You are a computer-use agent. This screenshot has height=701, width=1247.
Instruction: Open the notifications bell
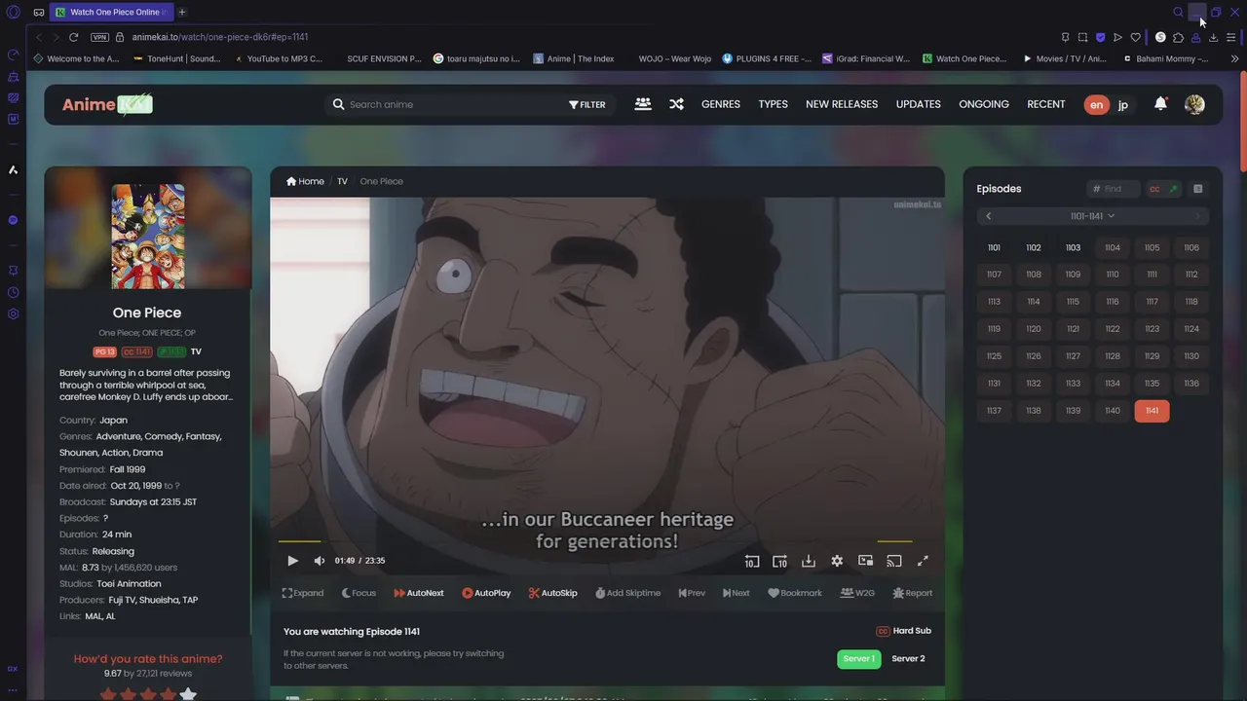(x=1160, y=104)
